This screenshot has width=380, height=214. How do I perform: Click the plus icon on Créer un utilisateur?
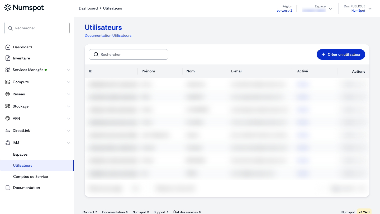324,54
